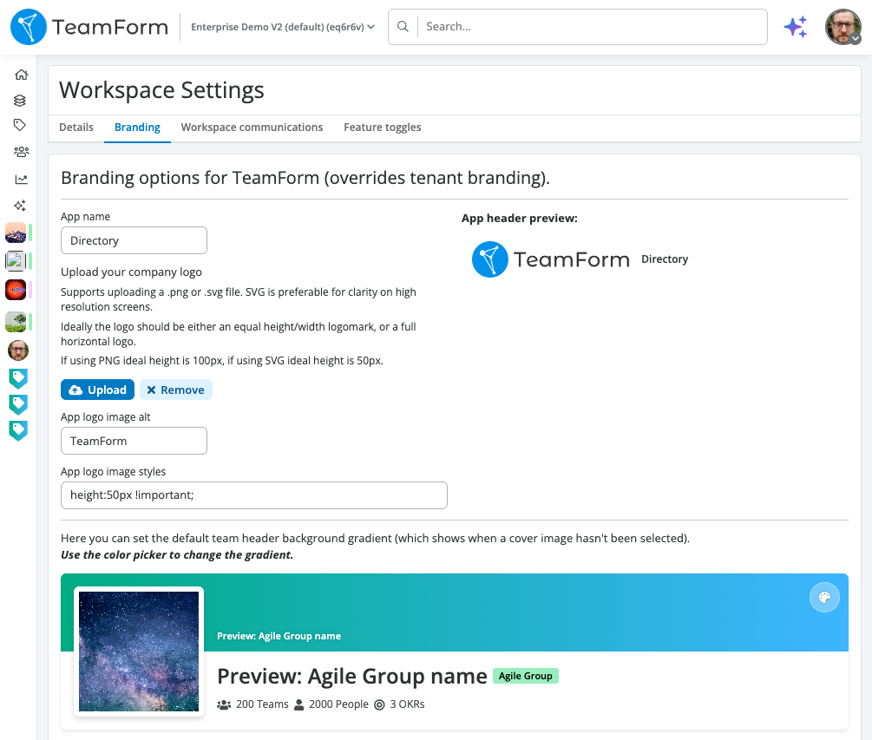Expand the Enterprise Demo V2 workspace dropdown
The image size is (872, 740).
click(283, 27)
